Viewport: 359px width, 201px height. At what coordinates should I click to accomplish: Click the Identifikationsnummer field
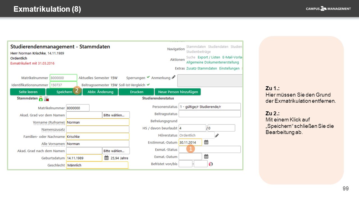pos(63,85)
